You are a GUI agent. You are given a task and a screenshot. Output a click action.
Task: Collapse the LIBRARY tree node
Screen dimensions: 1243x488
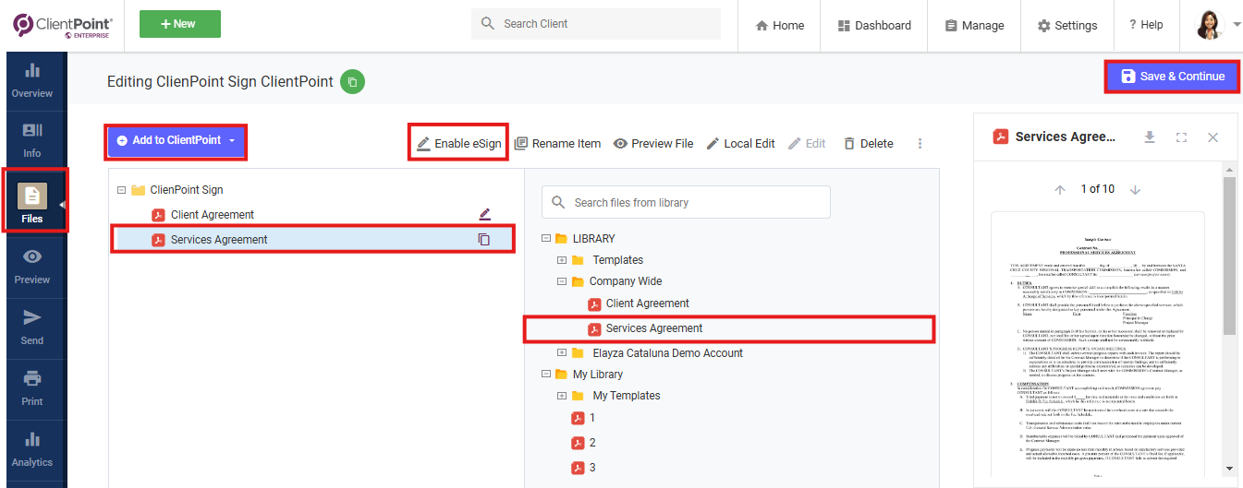tap(546, 239)
